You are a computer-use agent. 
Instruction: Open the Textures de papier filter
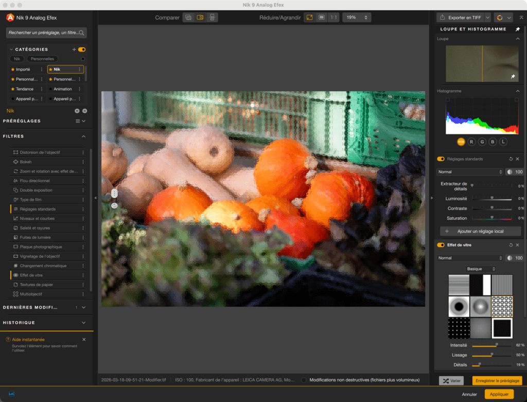tap(37, 284)
